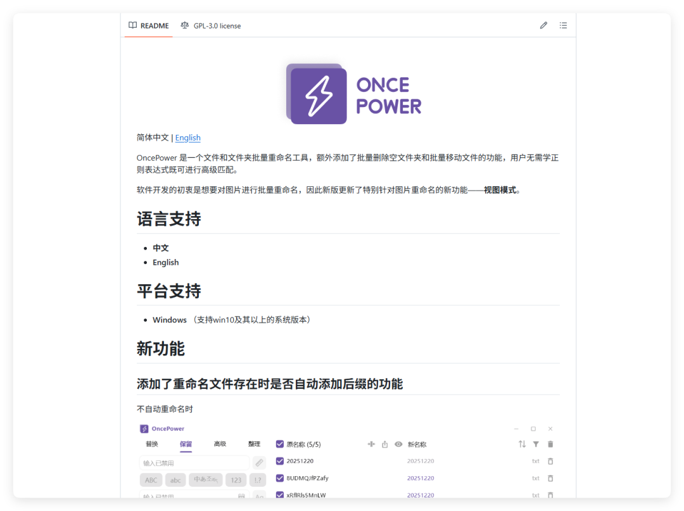
Task: Click the delete-all trash icon in header
Action: pos(550,444)
